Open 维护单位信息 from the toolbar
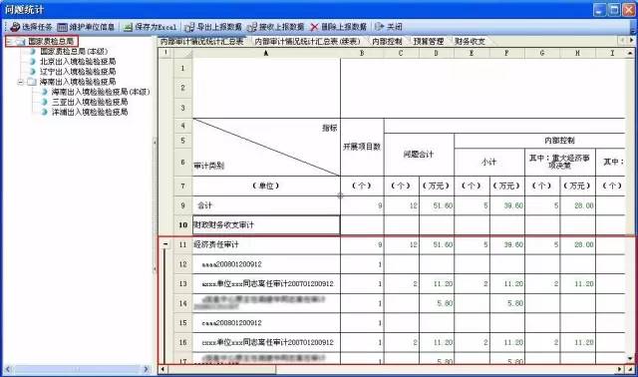 (x=62, y=27)
